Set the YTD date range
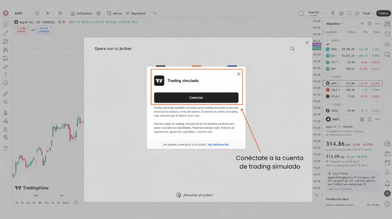 point(46,203)
